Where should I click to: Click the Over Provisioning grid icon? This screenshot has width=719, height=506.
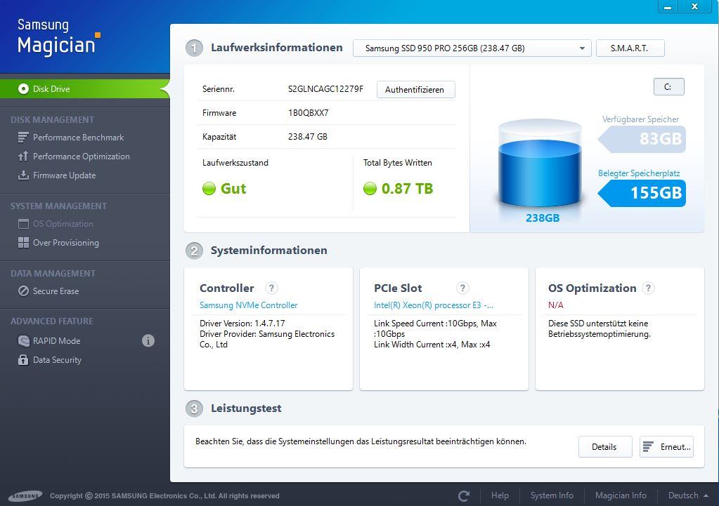pos(23,243)
